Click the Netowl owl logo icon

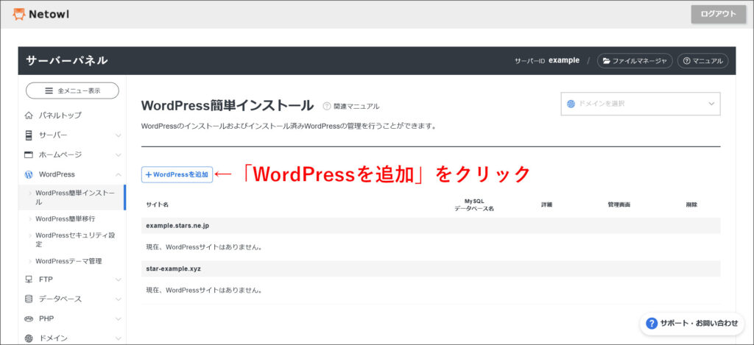coord(18,15)
